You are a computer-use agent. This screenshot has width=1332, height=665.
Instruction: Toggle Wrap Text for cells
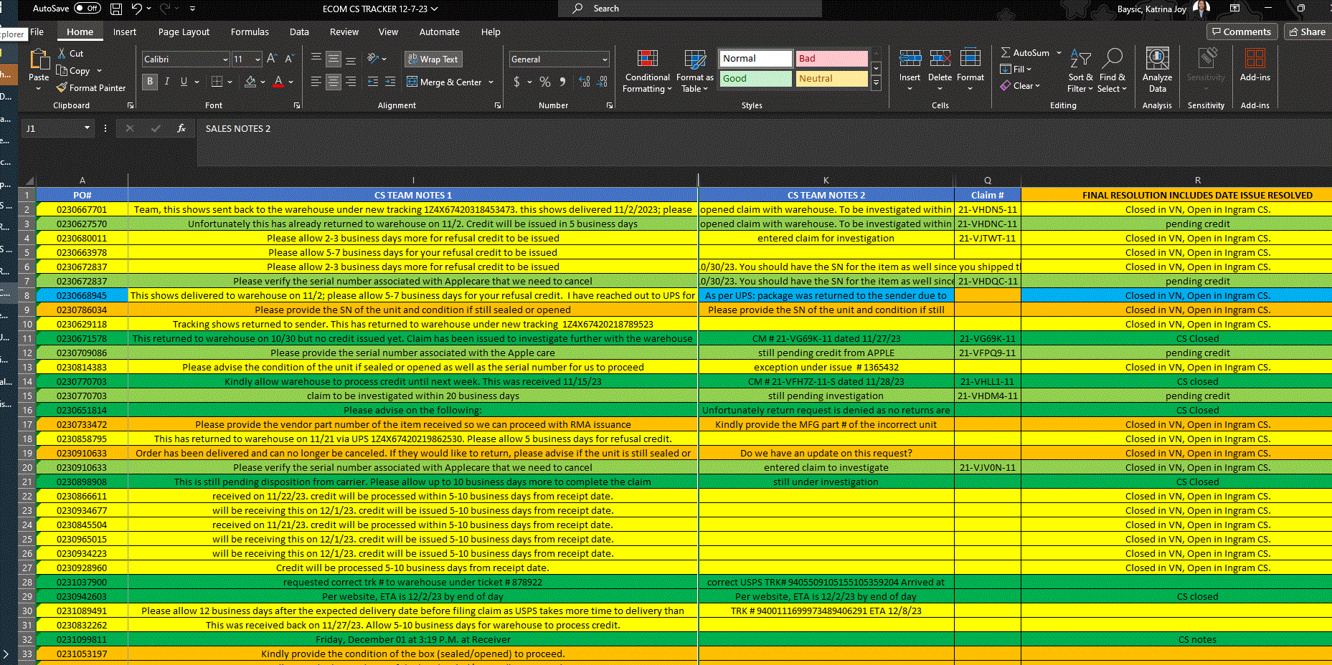[x=433, y=59]
